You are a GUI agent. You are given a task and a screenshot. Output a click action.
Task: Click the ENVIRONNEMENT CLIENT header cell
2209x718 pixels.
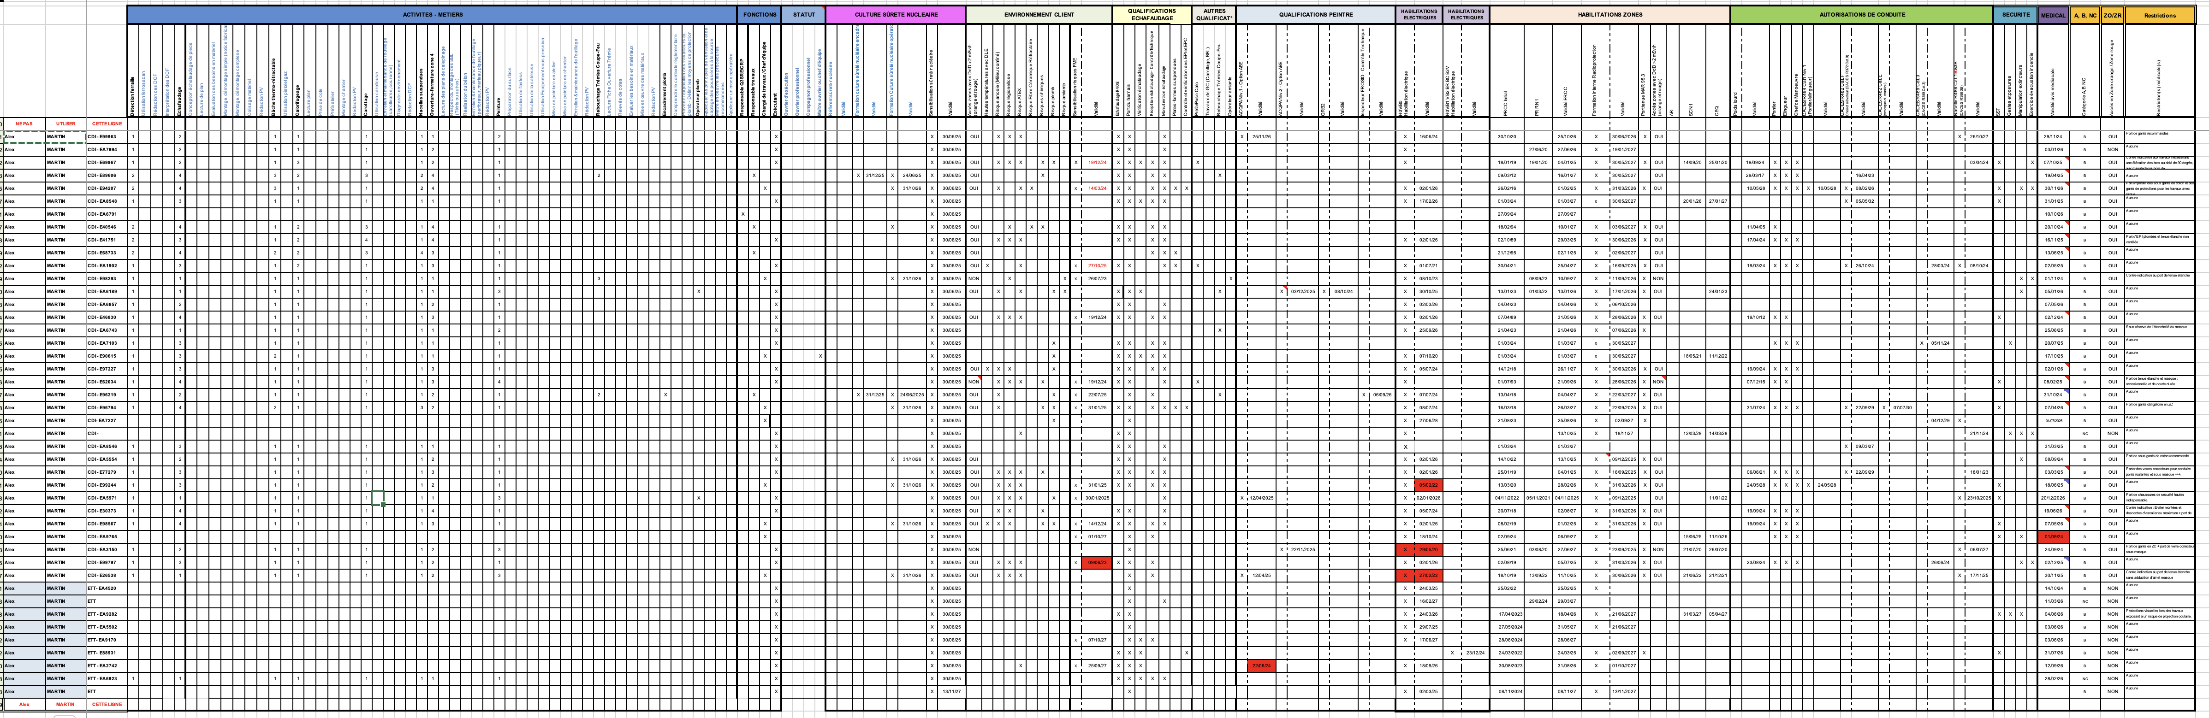pyautogui.click(x=1039, y=15)
